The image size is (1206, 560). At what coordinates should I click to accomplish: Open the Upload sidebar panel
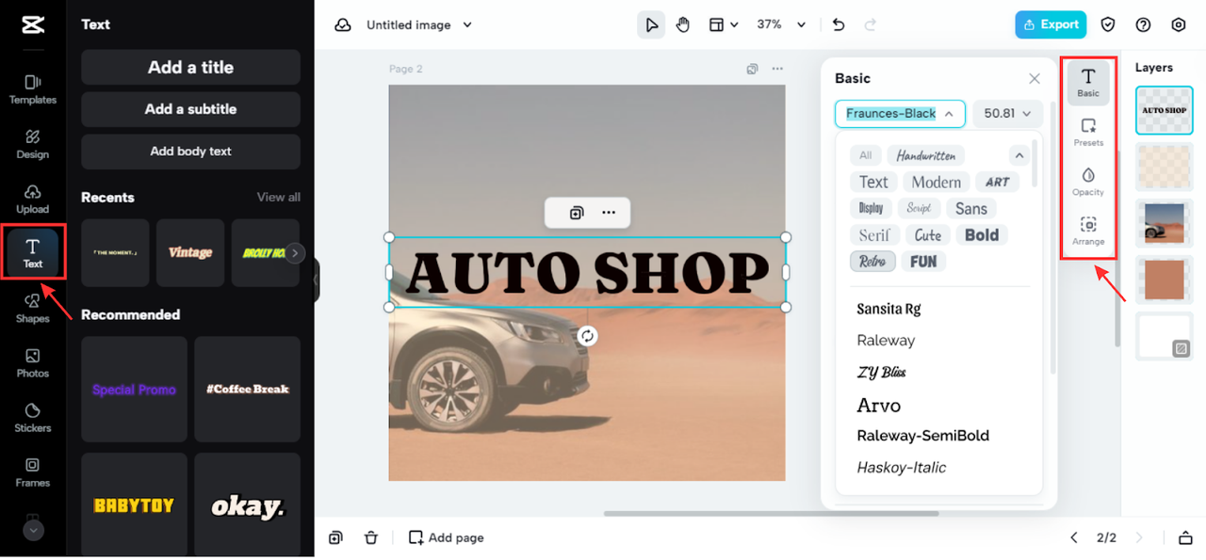[33, 199]
